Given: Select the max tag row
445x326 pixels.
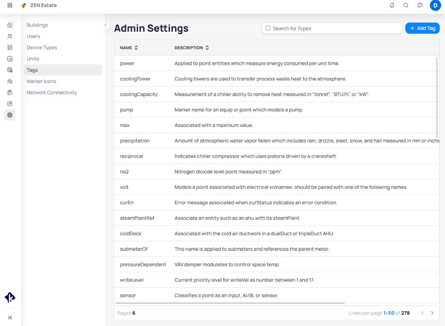Looking at the screenshot, I should click(x=277, y=125).
